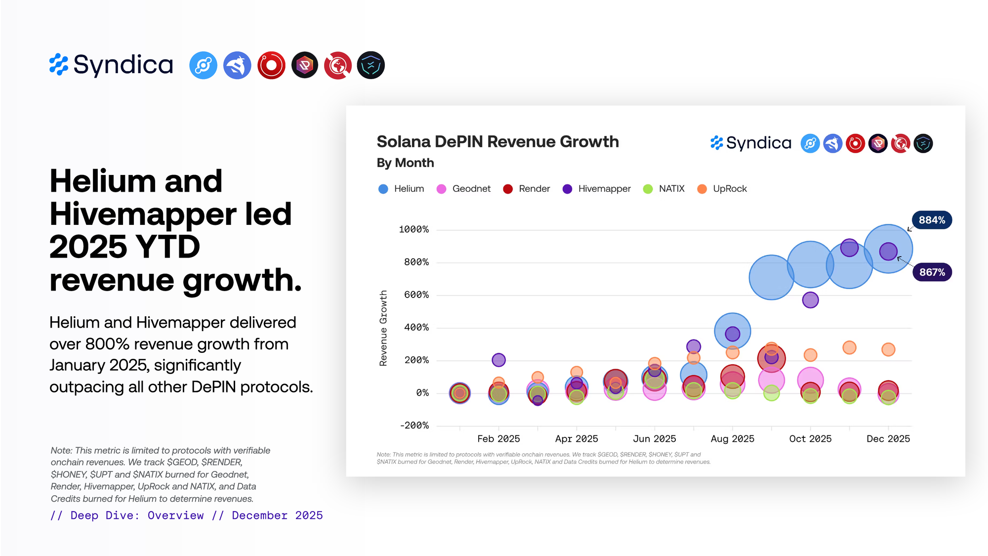Click the red Render icon in header
The width and height of the screenshot is (988, 556).
(271, 65)
